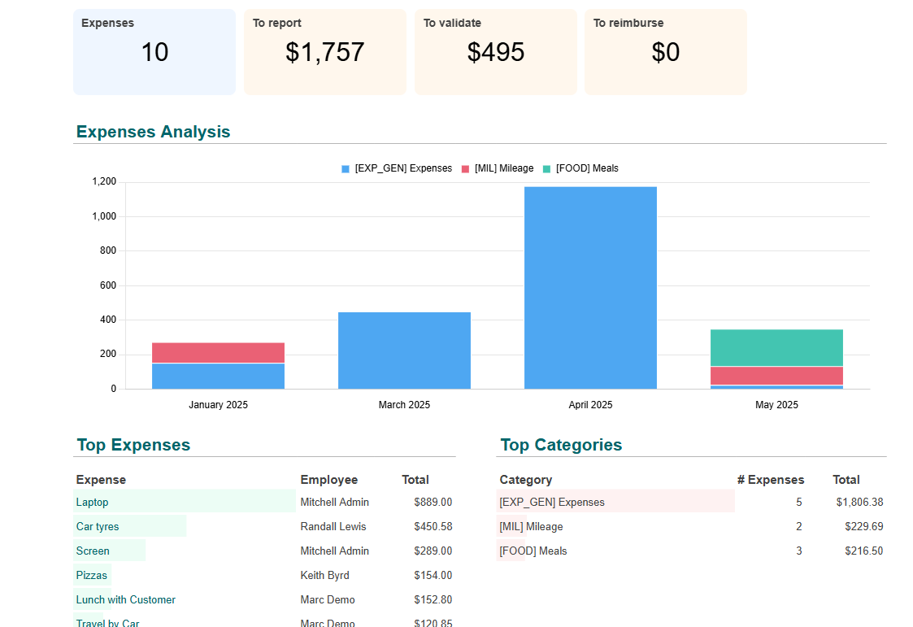Open the Laptop expense row

tap(93, 503)
